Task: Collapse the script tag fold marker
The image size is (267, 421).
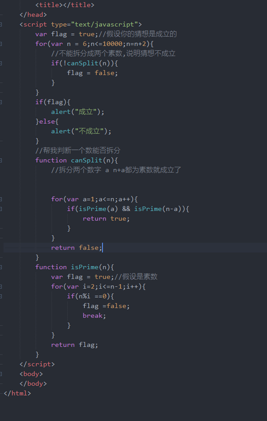Action: 1,24
